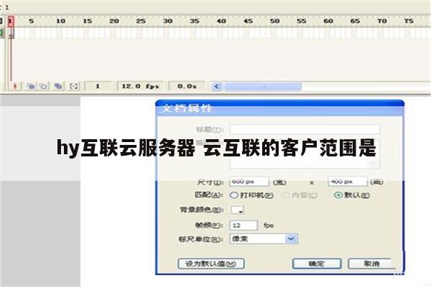Click frame 60 on the timeline ruler
This screenshot has height=287, width=431.
pos(328,21)
